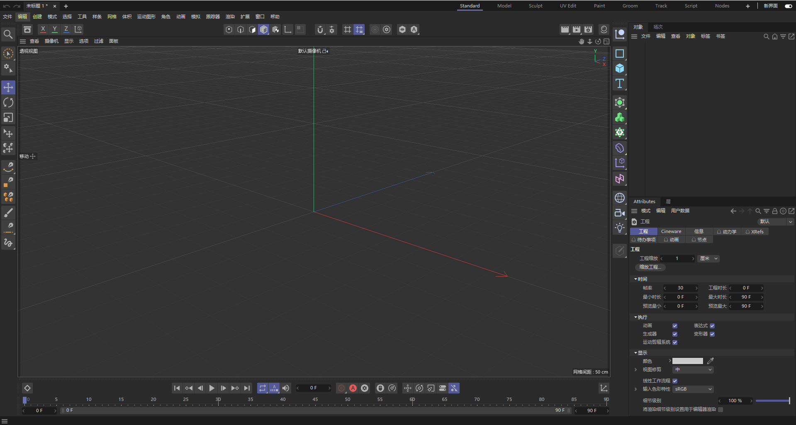Open the 层 tab beside Attributes
The width and height of the screenshot is (796, 425).
[668, 202]
